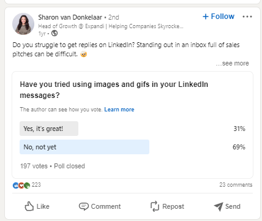Viewport: 262px width, 221px height.
Task: Open Sharon van Donkelaar's name link
Action: pyautogui.click(x=70, y=17)
